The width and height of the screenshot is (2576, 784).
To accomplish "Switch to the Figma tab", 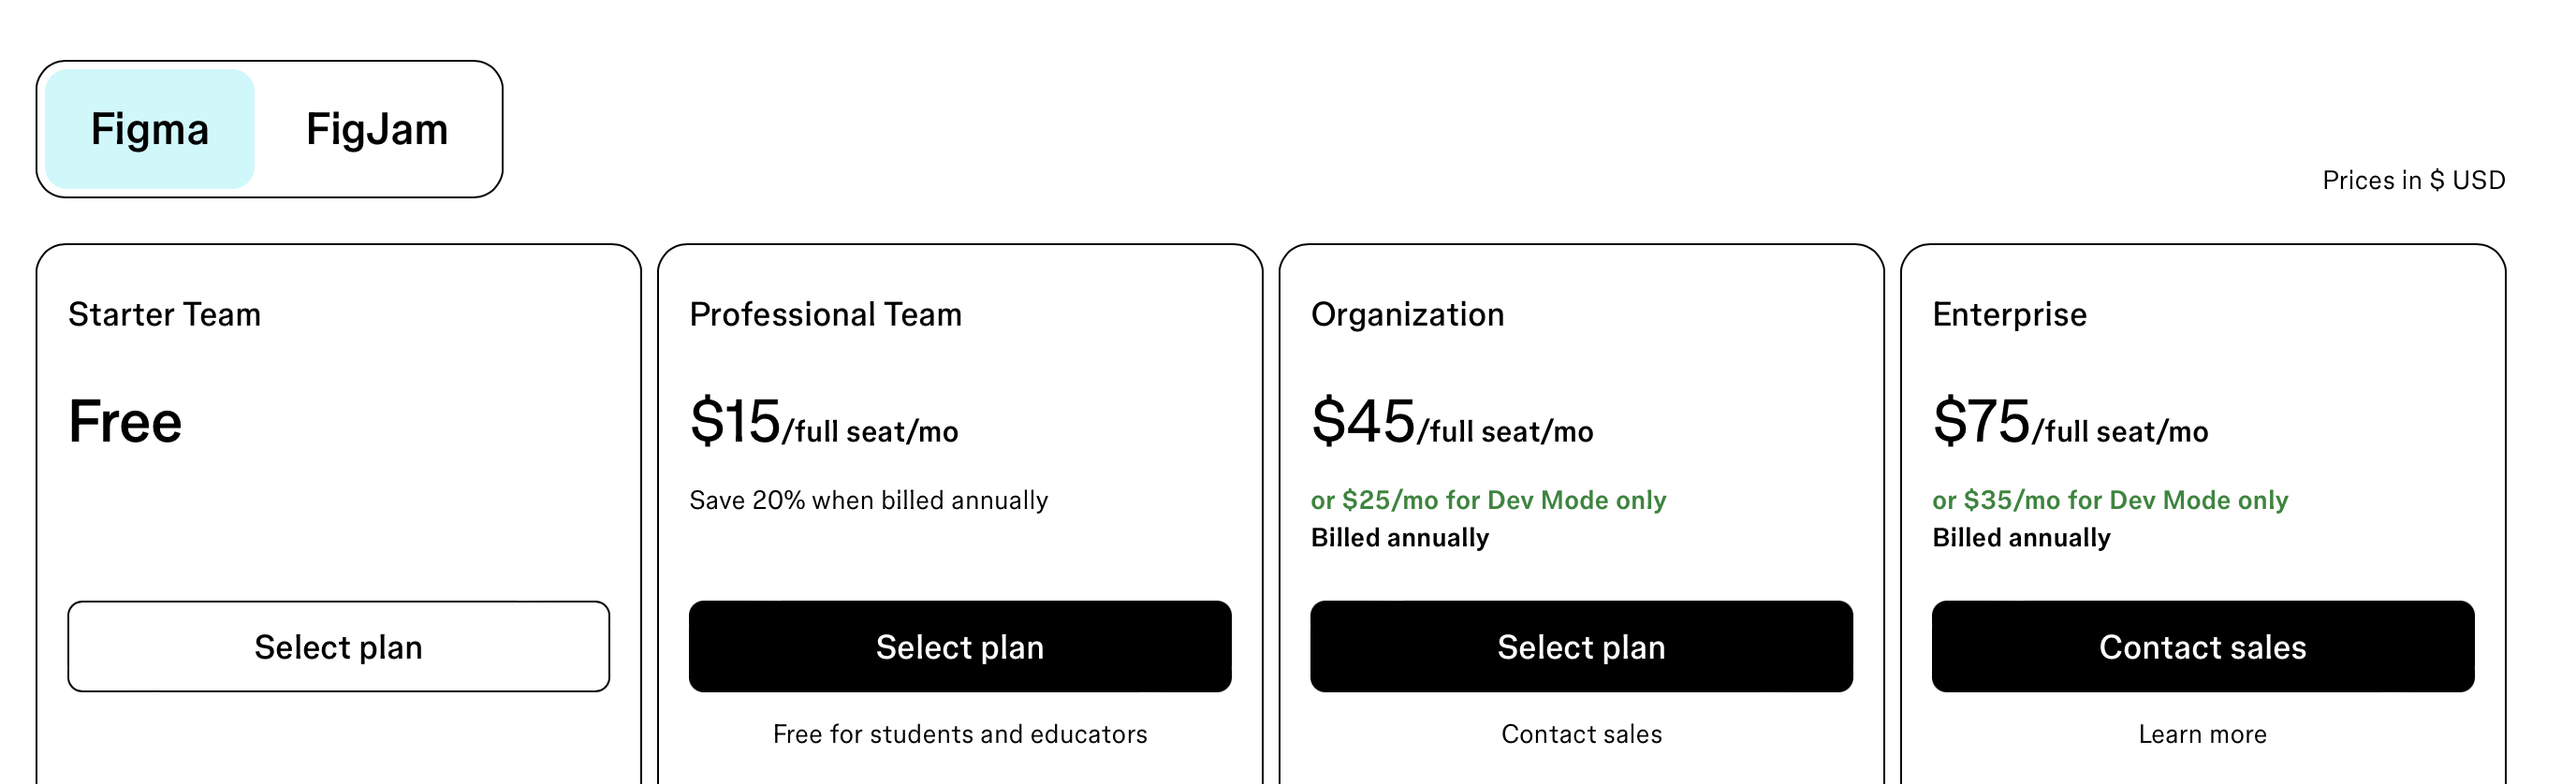I will (150, 129).
